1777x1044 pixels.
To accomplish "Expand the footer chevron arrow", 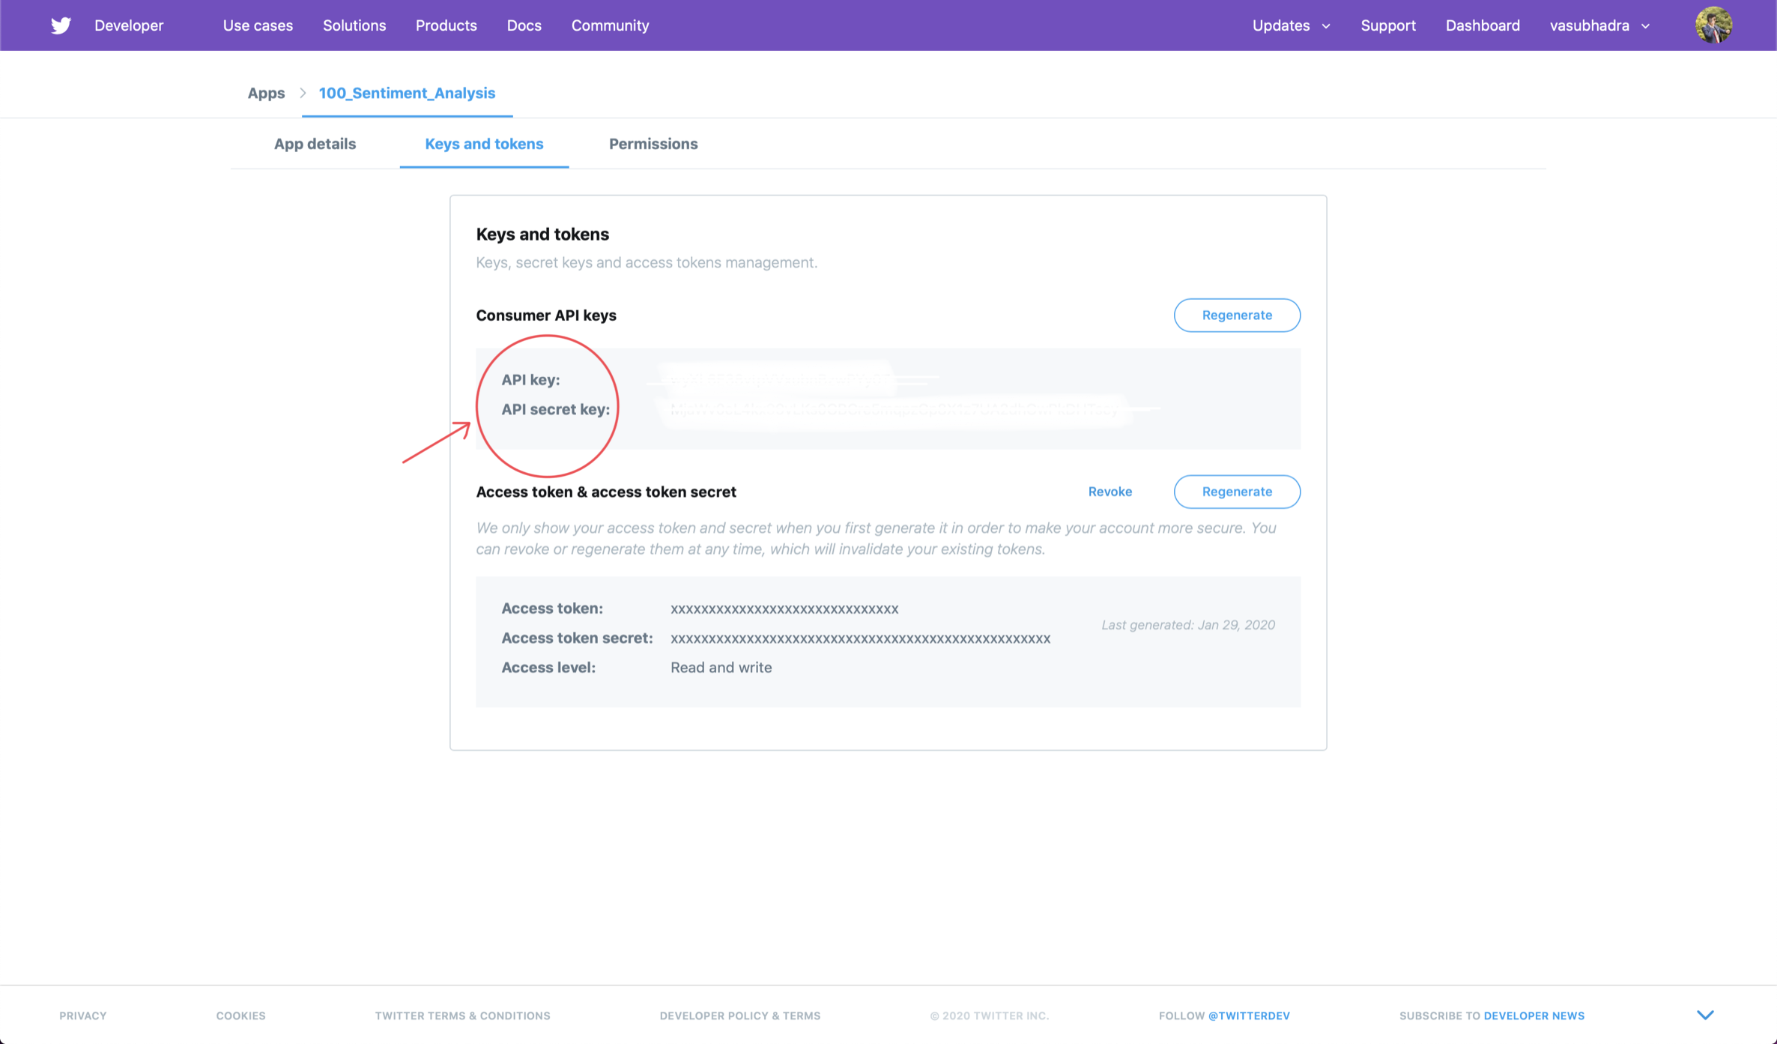I will click(x=1705, y=1015).
